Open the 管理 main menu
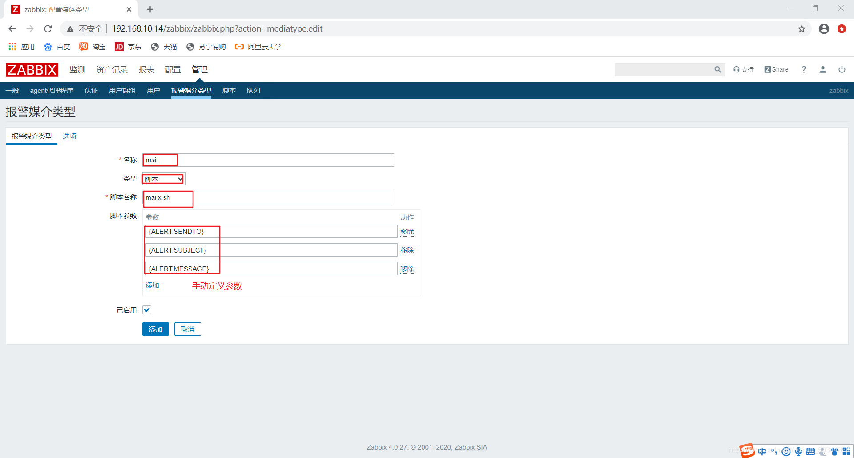This screenshot has height=458, width=854. [200, 70]
